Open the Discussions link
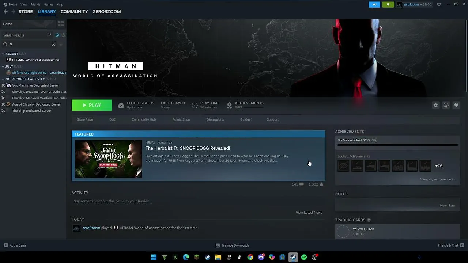The width and height of the screenshot is (468, 263). click(x=215, y=119)
